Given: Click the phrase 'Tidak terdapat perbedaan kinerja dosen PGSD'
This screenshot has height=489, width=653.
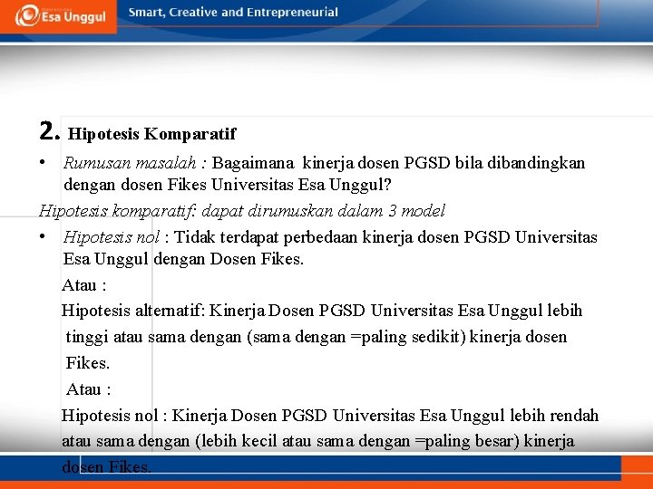Looking at the screenshot, I should click(342, 237).
